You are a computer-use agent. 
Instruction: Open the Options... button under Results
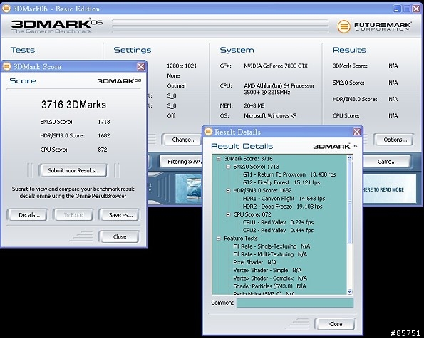(393, 140)
